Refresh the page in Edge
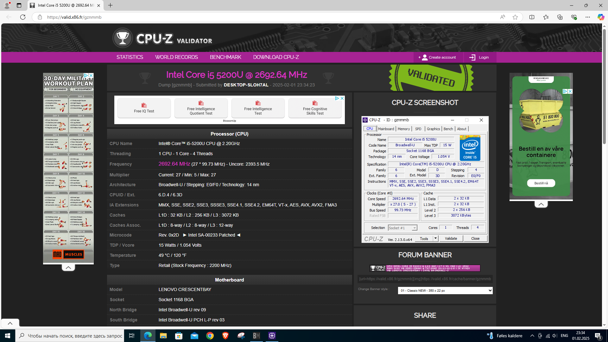 click(23, 17)
